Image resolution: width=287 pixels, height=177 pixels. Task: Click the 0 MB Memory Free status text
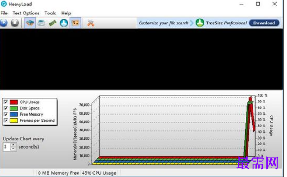(x=58, y=173)
